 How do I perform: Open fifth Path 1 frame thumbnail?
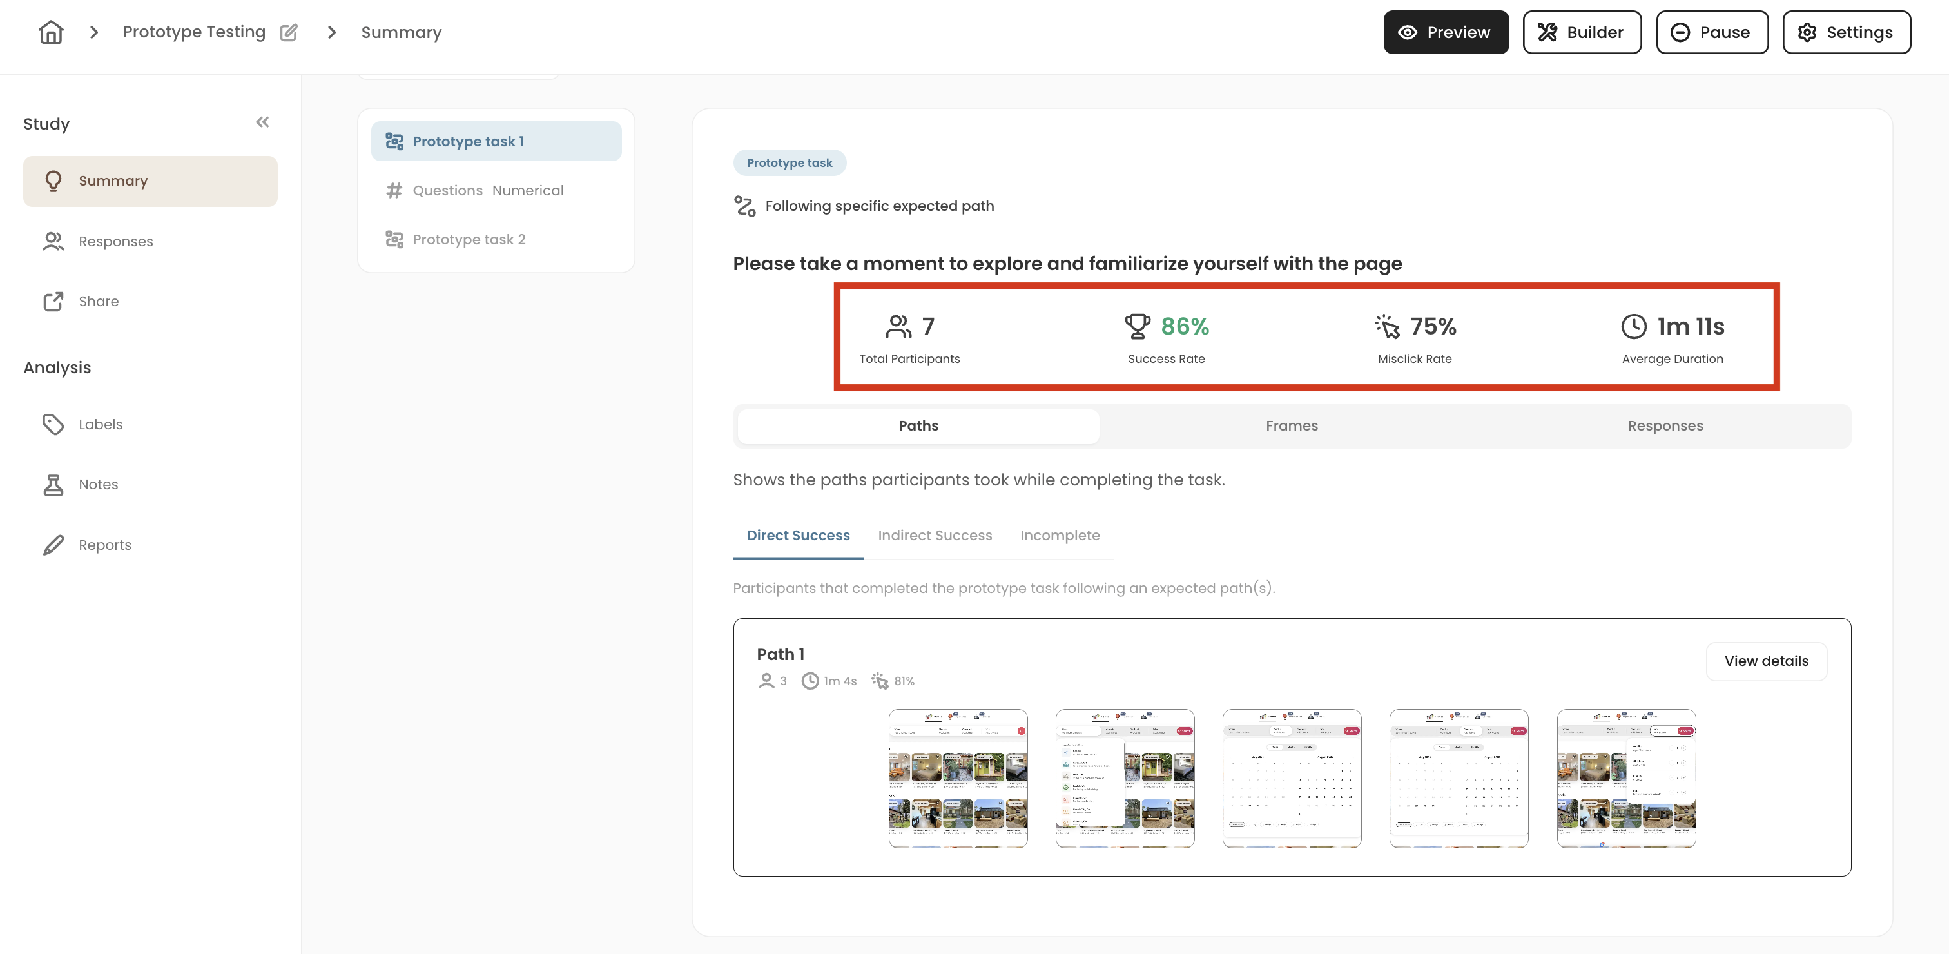(x=1626, y=779)
